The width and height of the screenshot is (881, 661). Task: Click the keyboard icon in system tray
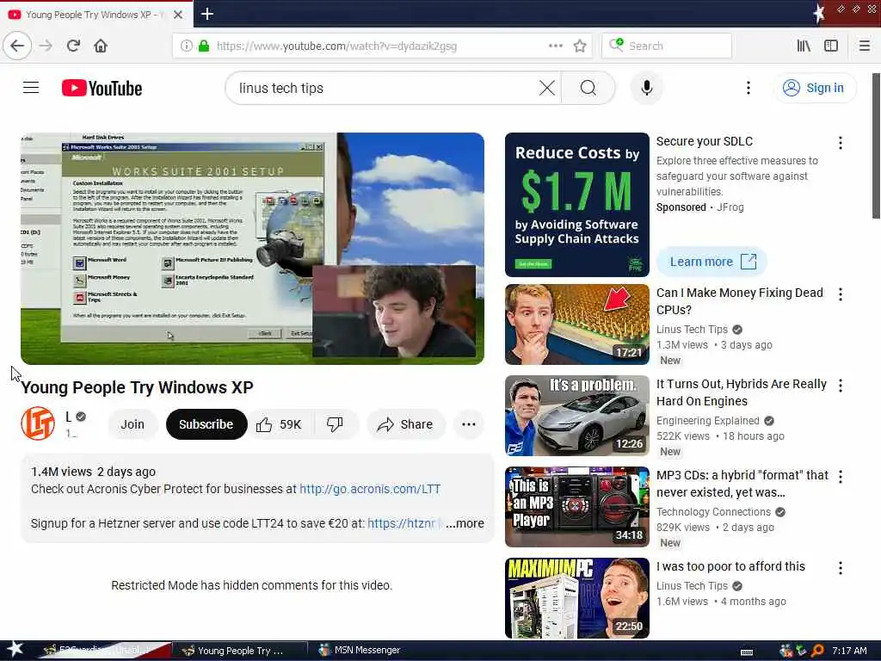tap(746, 652)
